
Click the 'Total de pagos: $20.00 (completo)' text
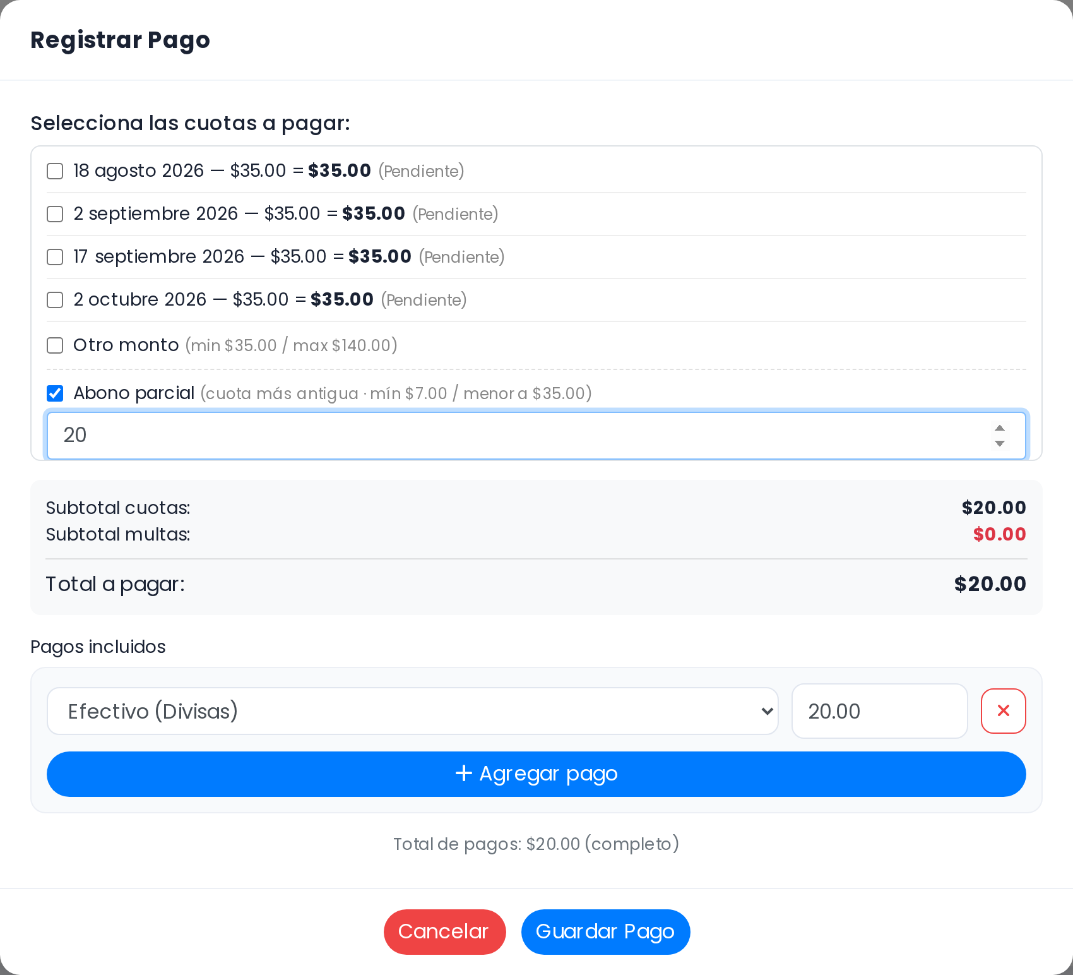(536, 844)
